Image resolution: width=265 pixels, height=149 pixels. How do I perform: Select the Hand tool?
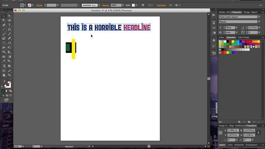click(4, 75)
